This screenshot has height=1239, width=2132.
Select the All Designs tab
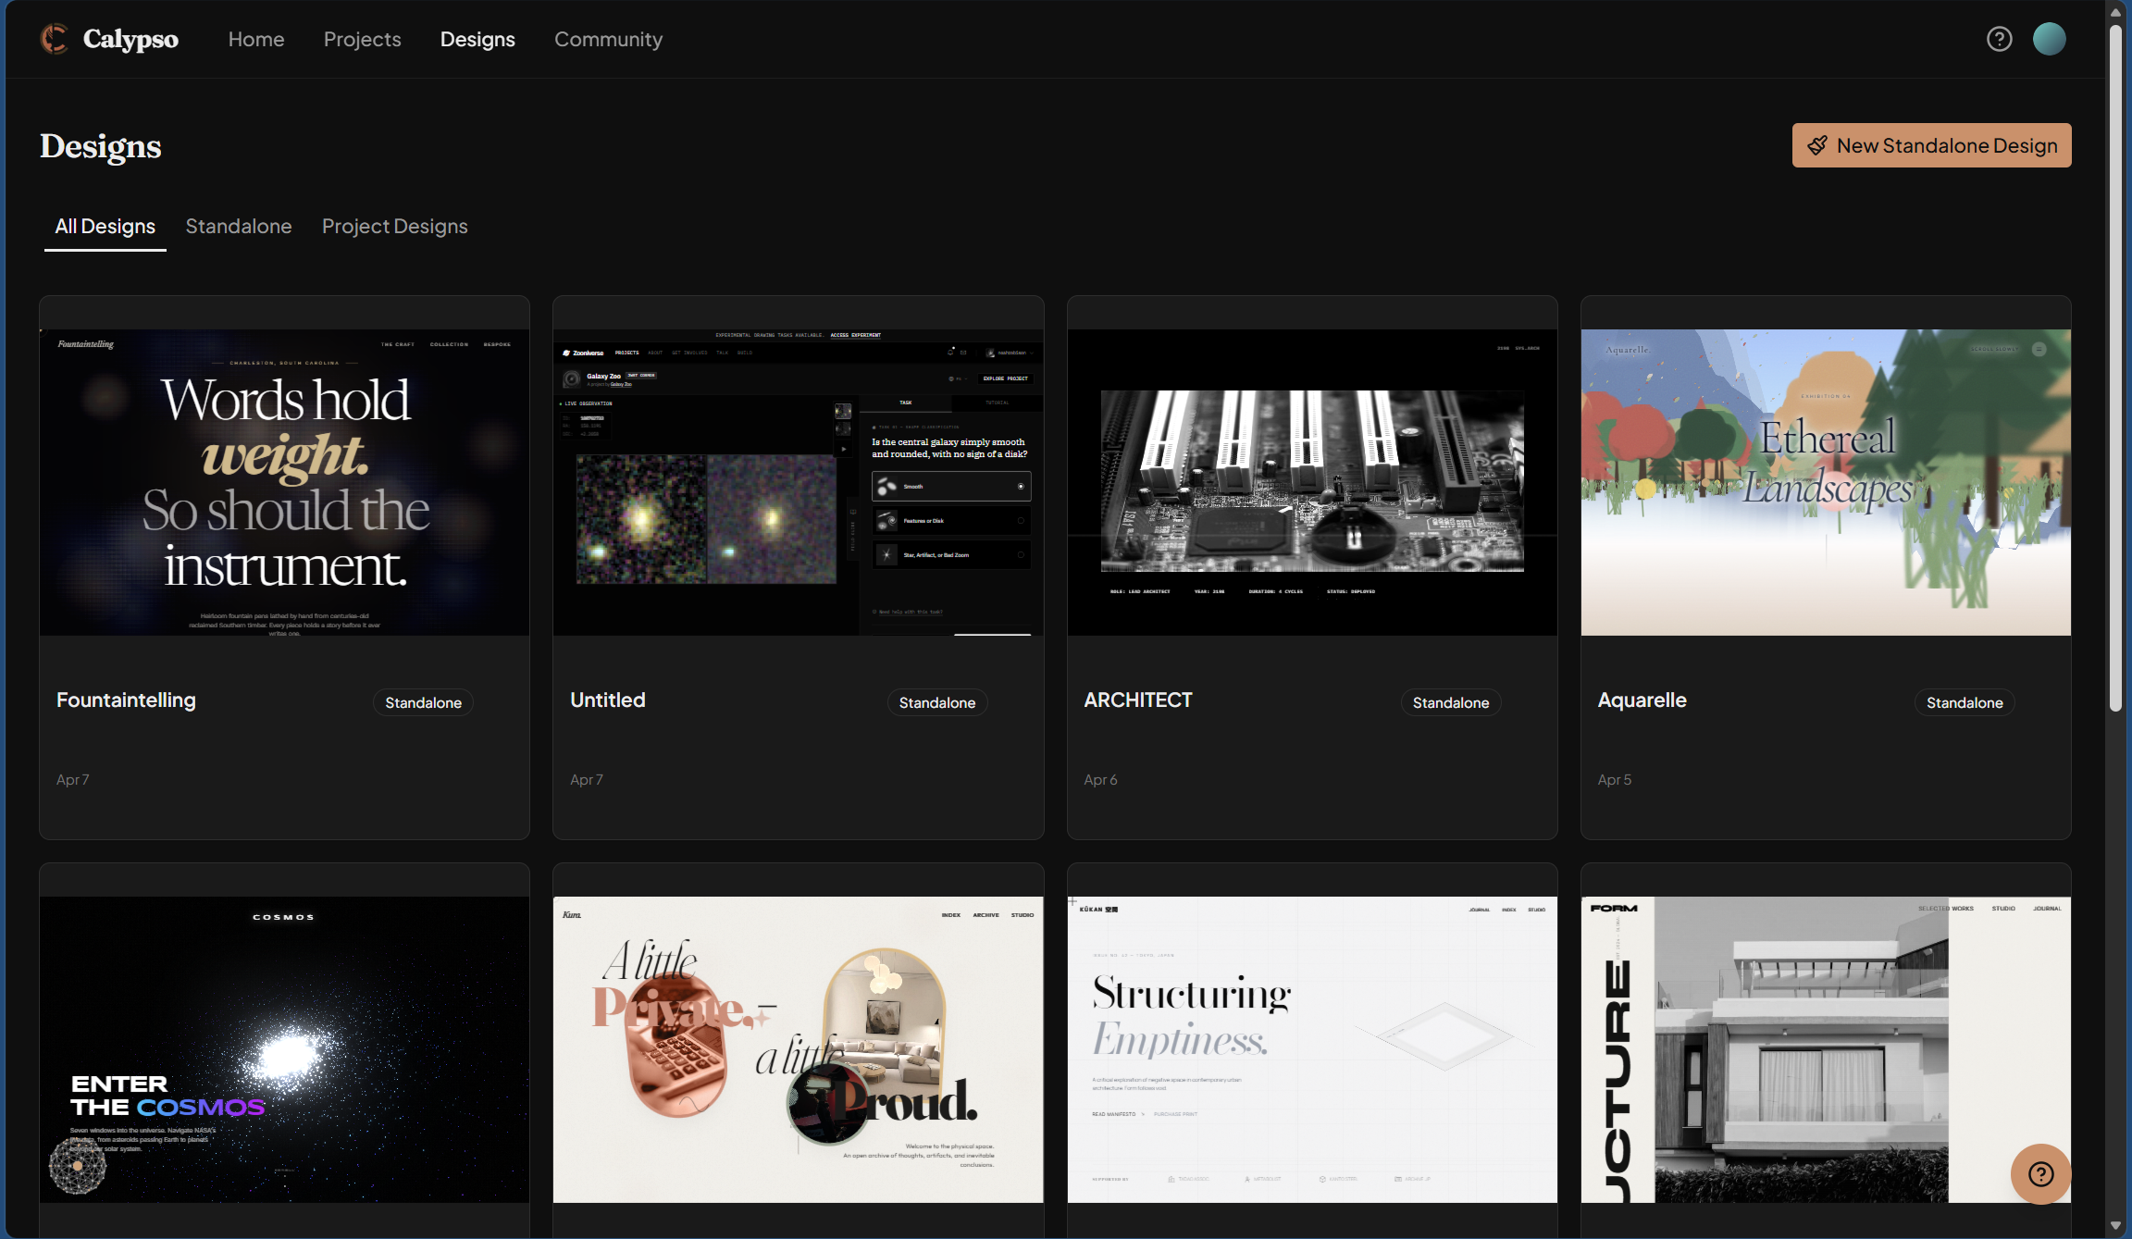pos(105,226)
